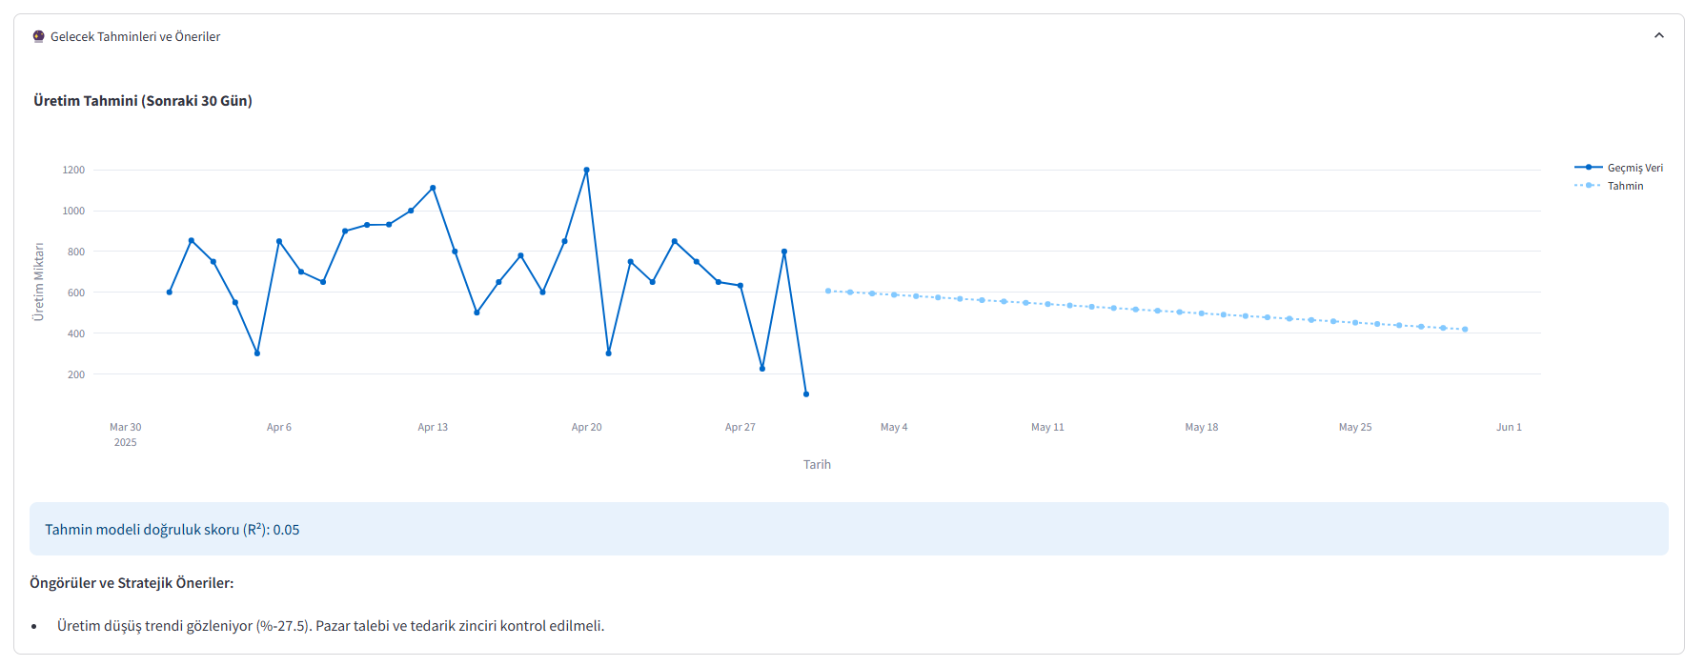
Task: Click the crystal ball icon beside Gelecek Tahminleri
Action: (x=39, y=36)
